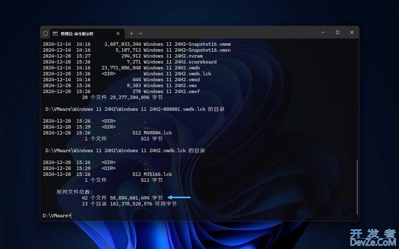Click the admin shield icon in title bar
Image resolution: width=399 pixels, height=249 pixels.
coord(46,34)
